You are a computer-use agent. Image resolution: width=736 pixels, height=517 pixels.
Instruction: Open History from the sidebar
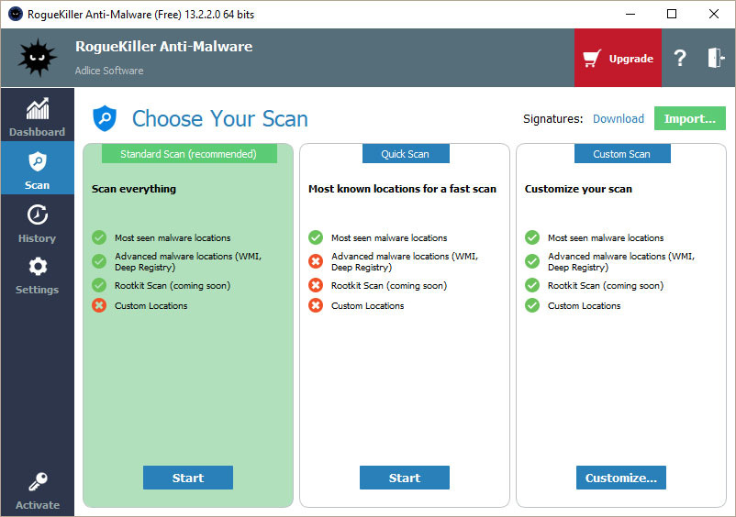(37, 223)
